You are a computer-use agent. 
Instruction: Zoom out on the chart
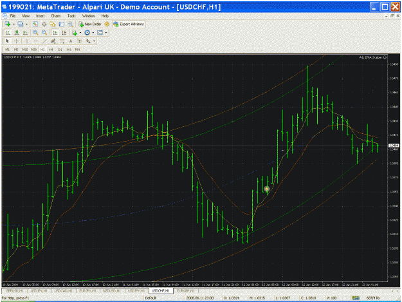[x=44, y=33]
